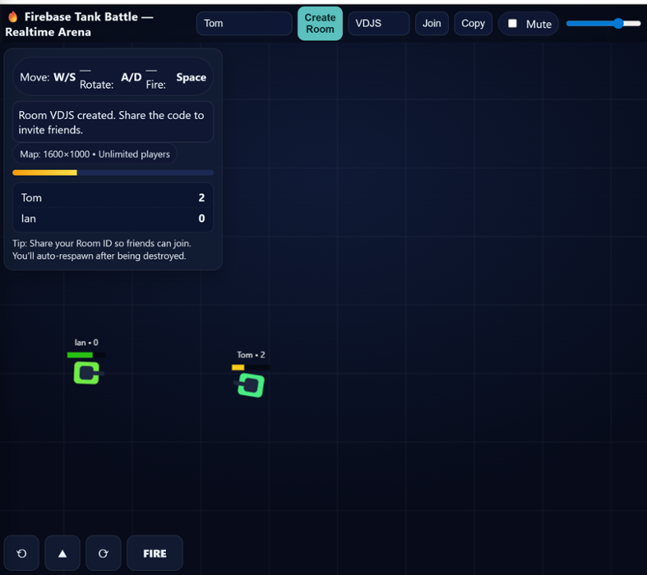
Task: Select Tom's row in the scoreboard
Action: point(112,197)
